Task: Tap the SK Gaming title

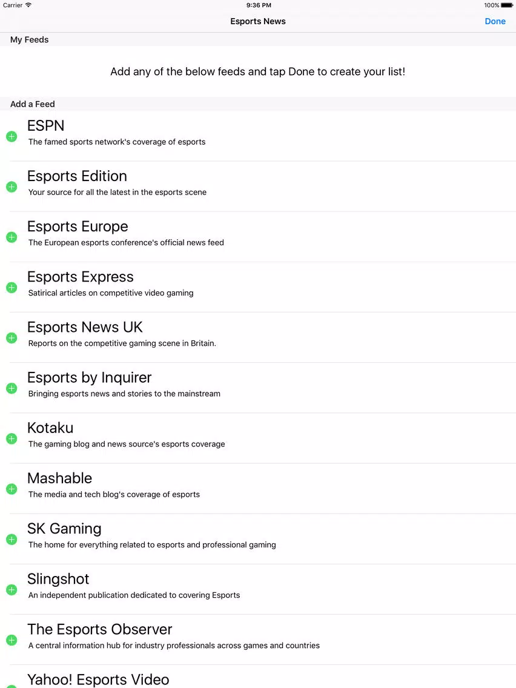Action: [x=64, y=529]
